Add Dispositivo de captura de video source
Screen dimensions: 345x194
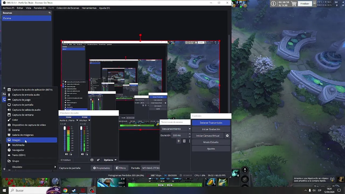[x=32, y=125]
